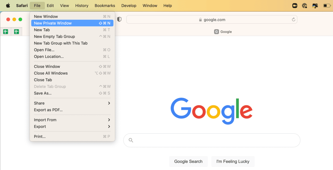
Task: Open the View menu
Action: click(65, 5)
